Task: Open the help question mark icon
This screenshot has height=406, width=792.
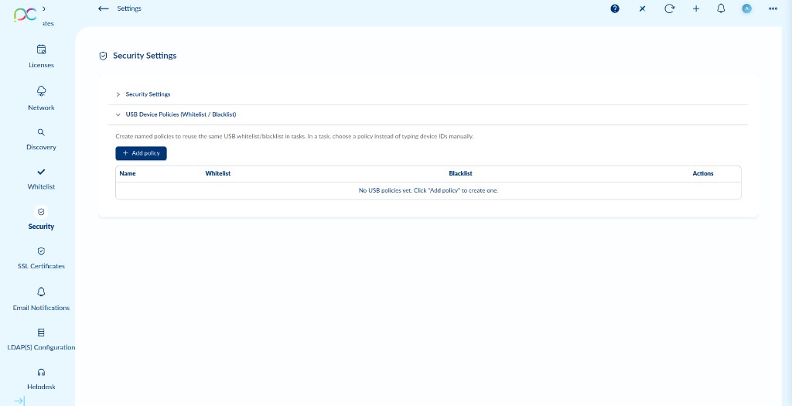Action: click(615, 9)
